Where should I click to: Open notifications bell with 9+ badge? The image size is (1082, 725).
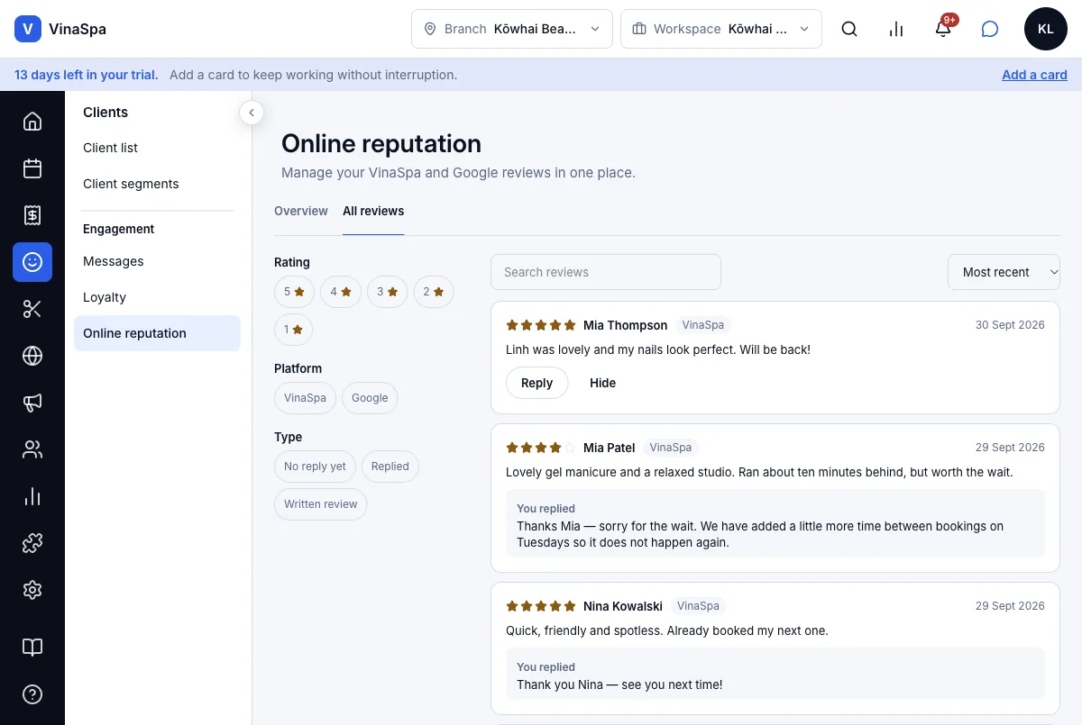(943, 29)
